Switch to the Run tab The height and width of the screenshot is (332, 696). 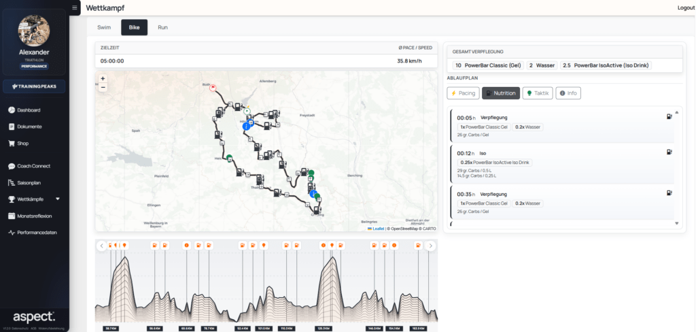pos(163,27)
